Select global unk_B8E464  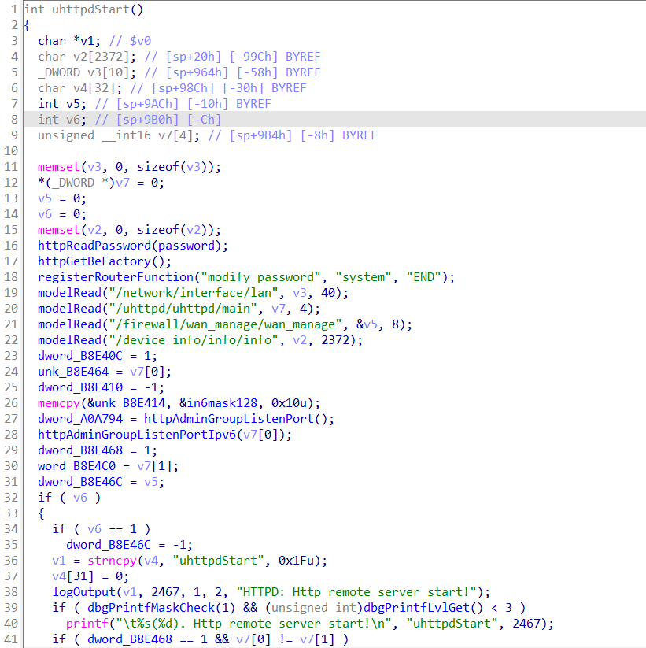tap(73, 372)
